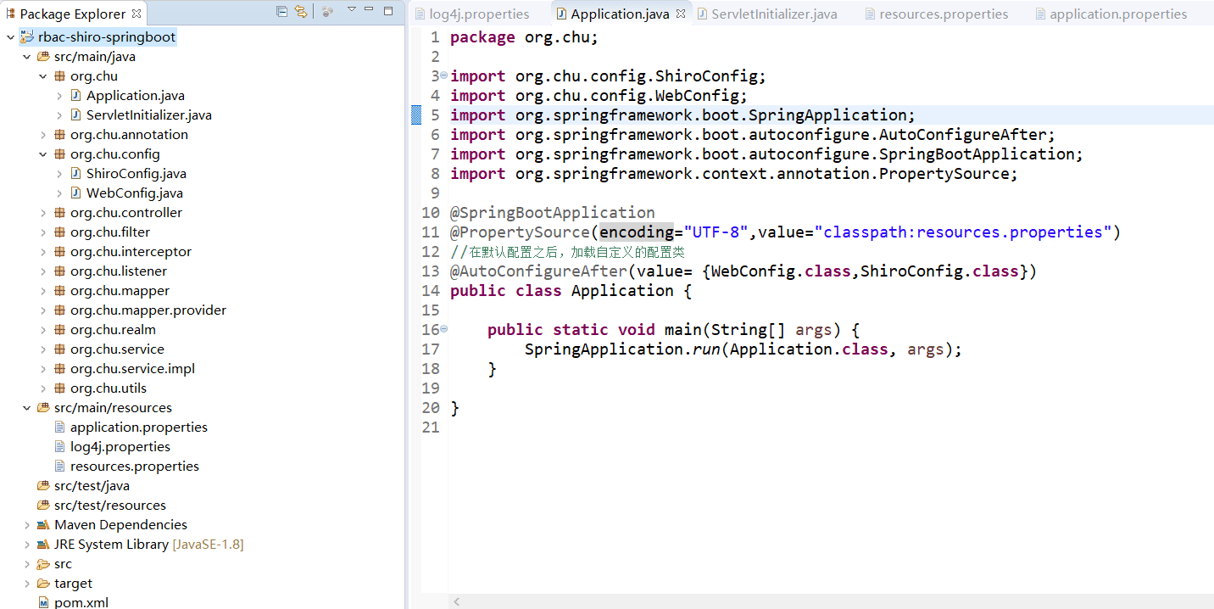
Task: Maximize the Package Explorer view
Action: 388,11
